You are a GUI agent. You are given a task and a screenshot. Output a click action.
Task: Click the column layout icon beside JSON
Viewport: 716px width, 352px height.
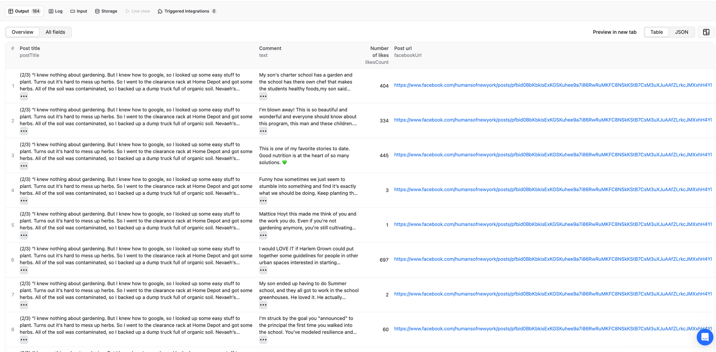[706, 32]
